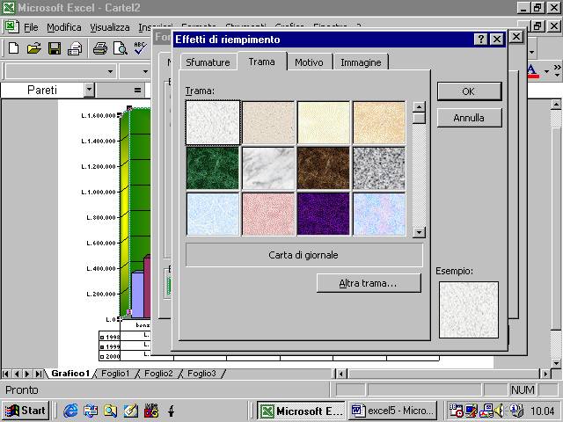Click the New workbook icon
This screenshot has height=422, width=563.
coord(12,48)
